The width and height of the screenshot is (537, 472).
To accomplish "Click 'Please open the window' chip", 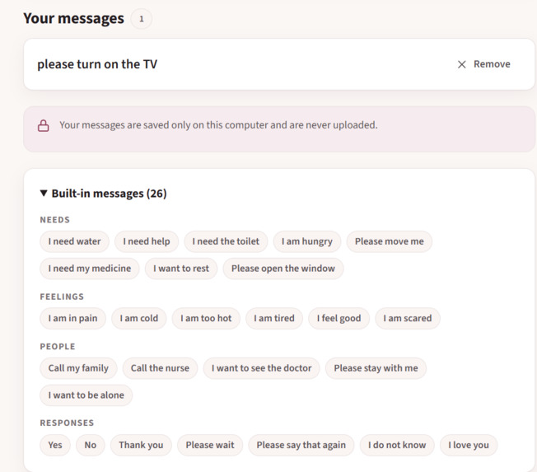I will 283,269.
